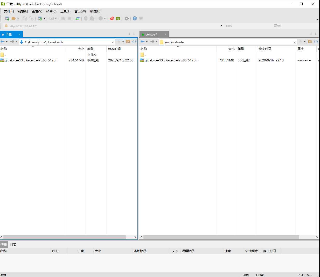Sort local pane by 名称 column
The width and height of the screenshot is (320, 277).
pyautogui.click(x=33, y=49)
